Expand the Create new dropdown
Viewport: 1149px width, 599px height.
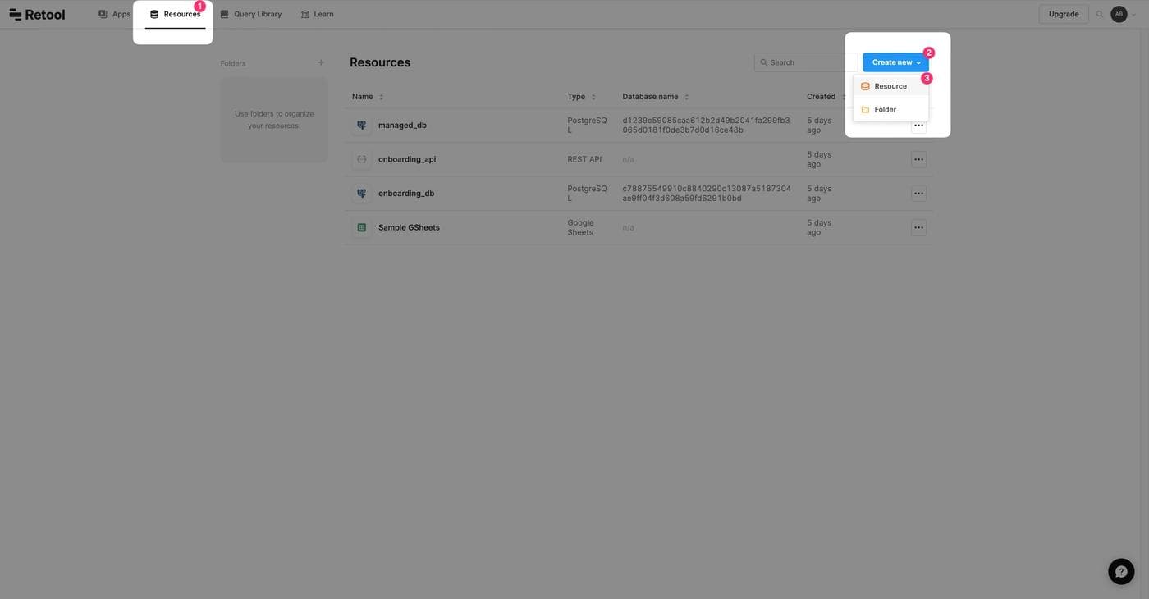tap(895, 62)
